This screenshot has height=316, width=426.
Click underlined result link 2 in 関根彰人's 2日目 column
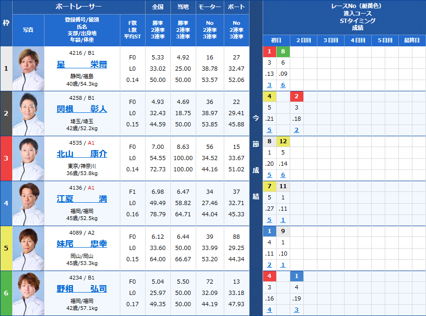[x=296, y=130]
